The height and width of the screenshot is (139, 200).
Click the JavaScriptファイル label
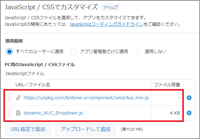tap(25, 74)
